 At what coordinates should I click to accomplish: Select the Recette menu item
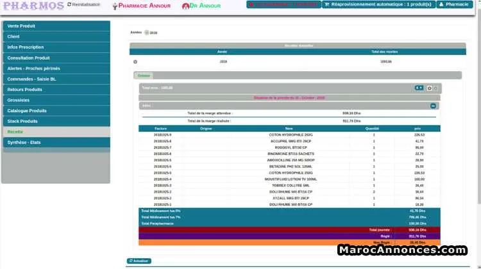click(x=56, y=132)
